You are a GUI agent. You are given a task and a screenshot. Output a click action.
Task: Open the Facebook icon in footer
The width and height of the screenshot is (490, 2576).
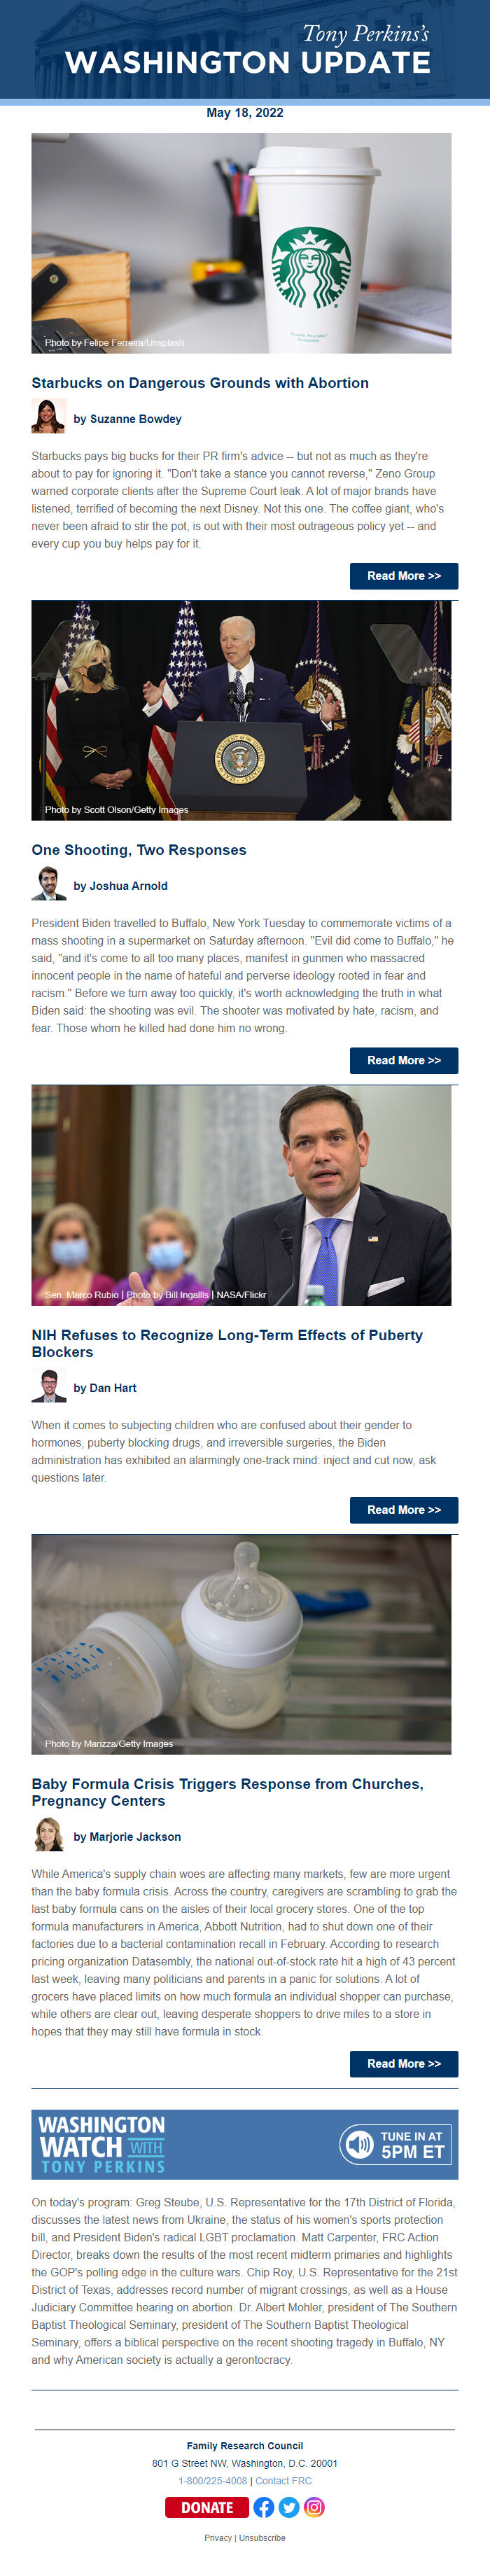(264, 2506)
